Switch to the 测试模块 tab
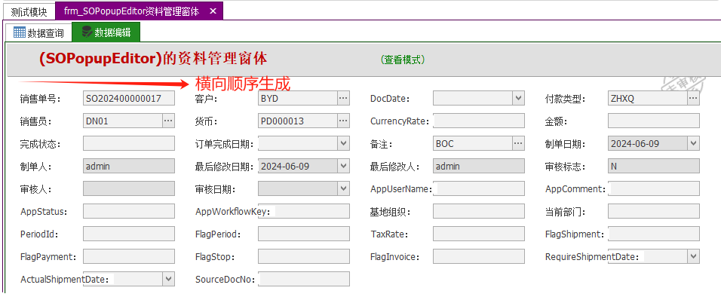Screen dimensions: 721x300 (x=29, y=11)
